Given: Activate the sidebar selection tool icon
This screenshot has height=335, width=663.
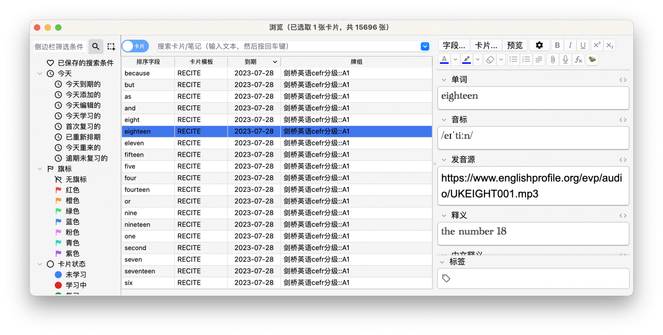Looking at the screenshot, I should pos(111,46).
